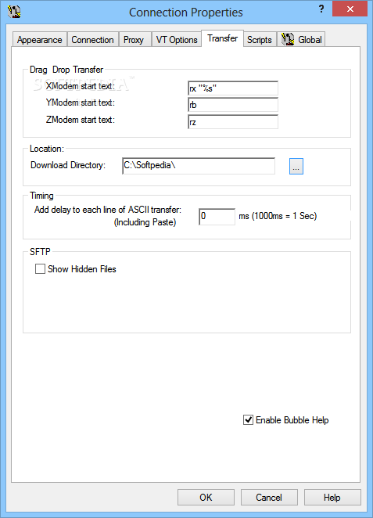
Task: Browse for the download directory with the ... button
Action: coord(296,166)
